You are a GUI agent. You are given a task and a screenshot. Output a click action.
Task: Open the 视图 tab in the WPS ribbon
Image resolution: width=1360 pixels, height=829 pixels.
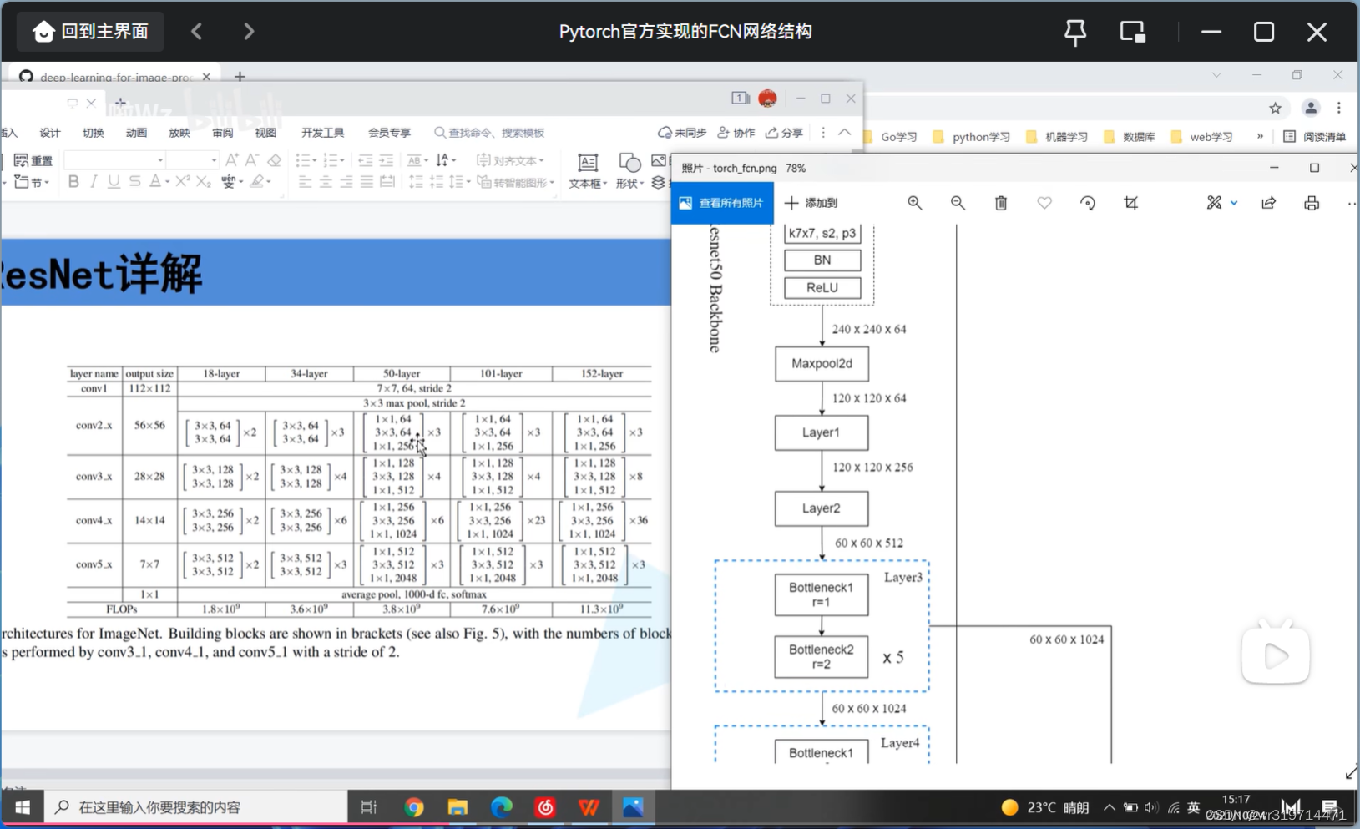265,133
